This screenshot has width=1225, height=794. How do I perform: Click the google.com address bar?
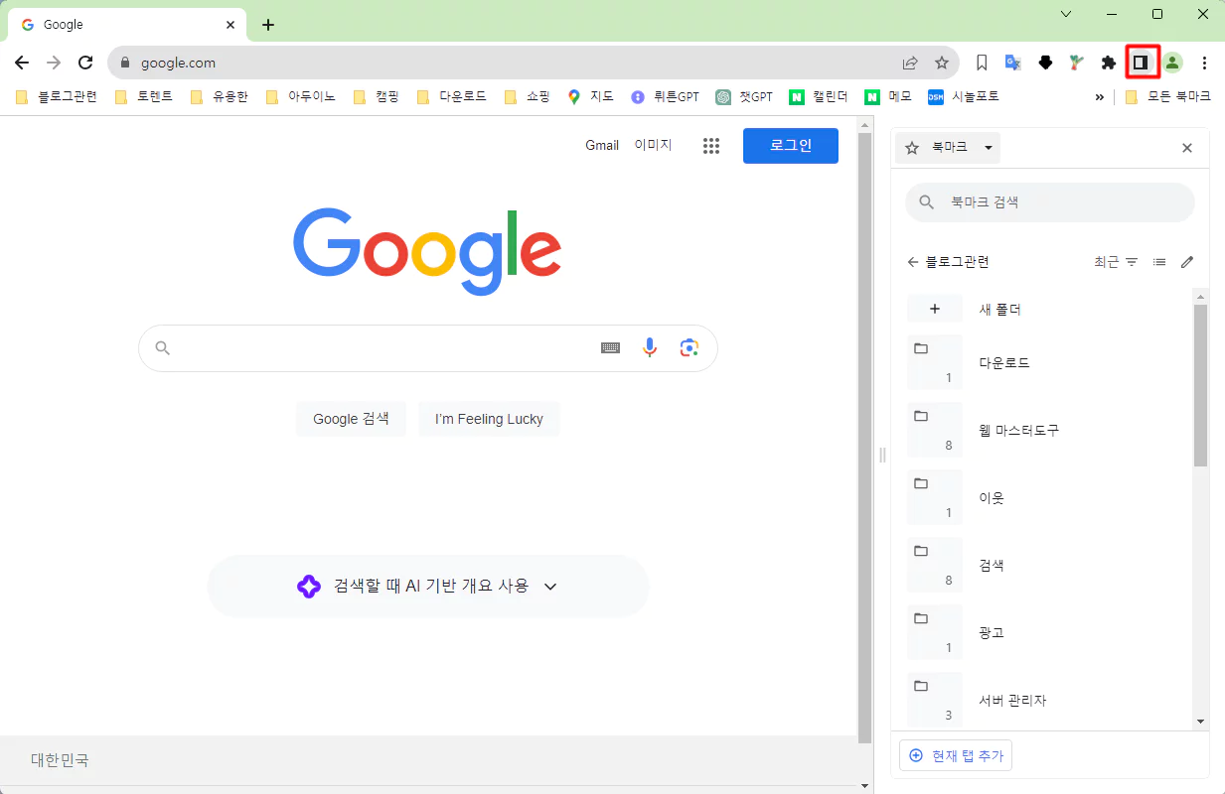point(533,63)
